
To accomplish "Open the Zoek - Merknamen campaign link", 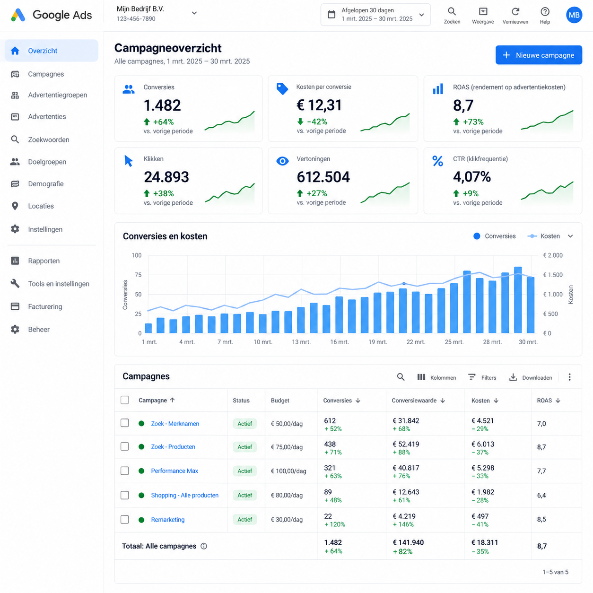I will pos(175,424).
